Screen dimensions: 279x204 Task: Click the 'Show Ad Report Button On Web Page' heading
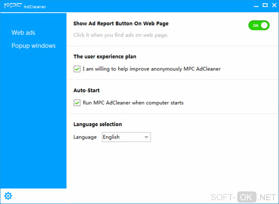pyautogui.click(x=121, y=24)
